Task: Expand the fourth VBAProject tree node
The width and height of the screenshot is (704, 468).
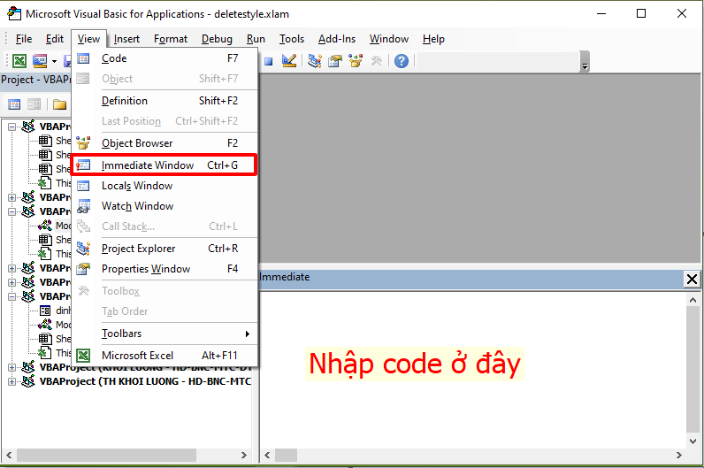Action: (x=11, y=268)
